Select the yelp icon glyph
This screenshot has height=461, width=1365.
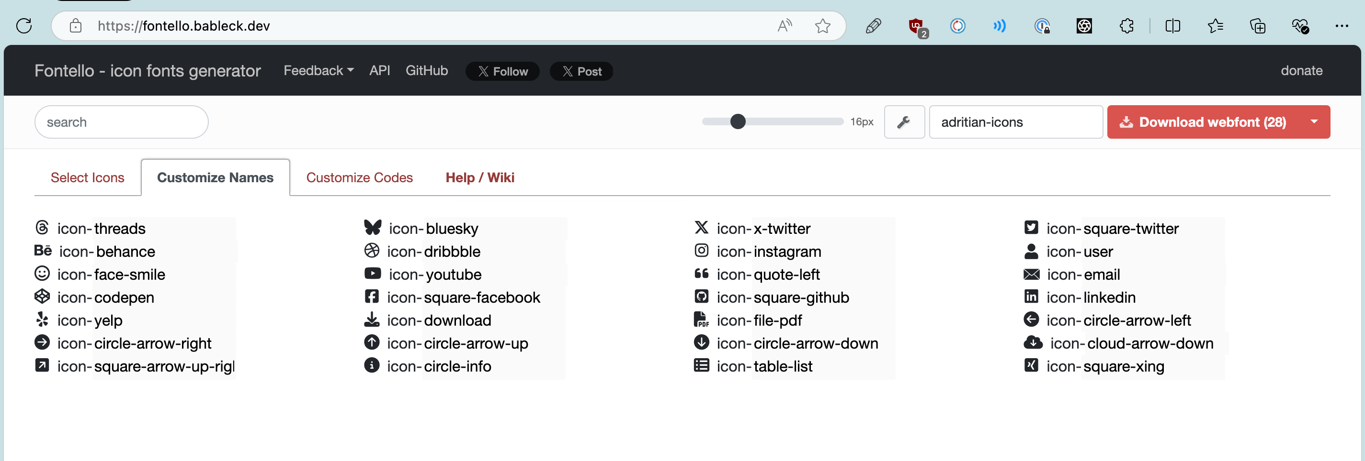[43, 319]
